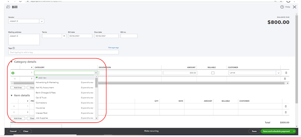Click Add lines under Category details

(18, 88)
